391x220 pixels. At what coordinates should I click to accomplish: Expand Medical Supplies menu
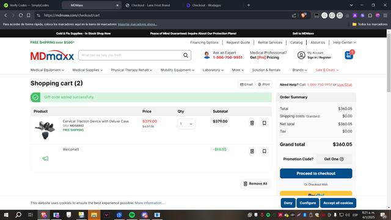(87, 70)
